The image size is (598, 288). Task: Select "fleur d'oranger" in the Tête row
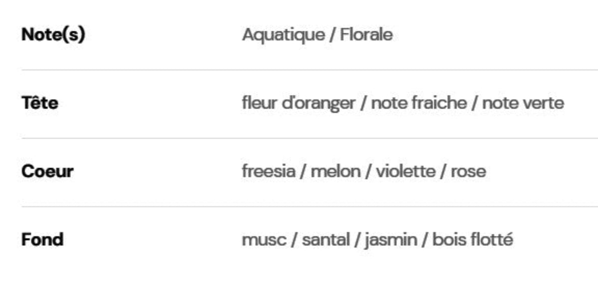(299, 104)
